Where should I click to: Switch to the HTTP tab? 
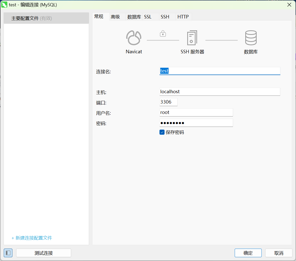click(183, 17)
